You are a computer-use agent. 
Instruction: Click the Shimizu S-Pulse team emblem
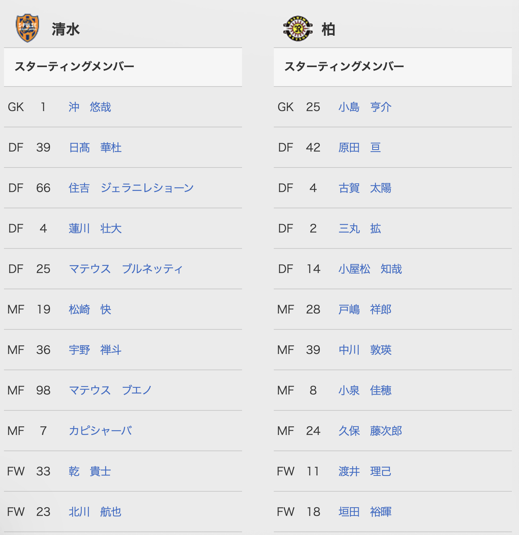coord(27,28)
